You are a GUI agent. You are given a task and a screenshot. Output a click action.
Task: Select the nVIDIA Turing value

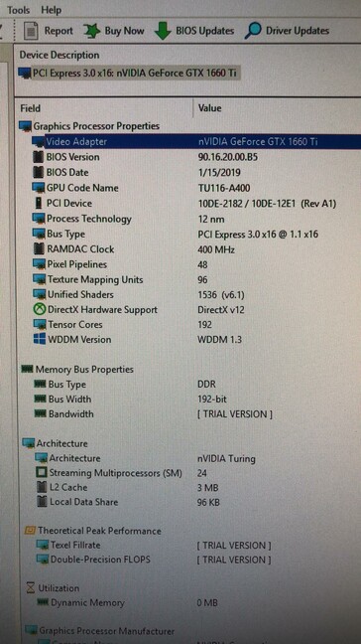[x=226, y=458]
